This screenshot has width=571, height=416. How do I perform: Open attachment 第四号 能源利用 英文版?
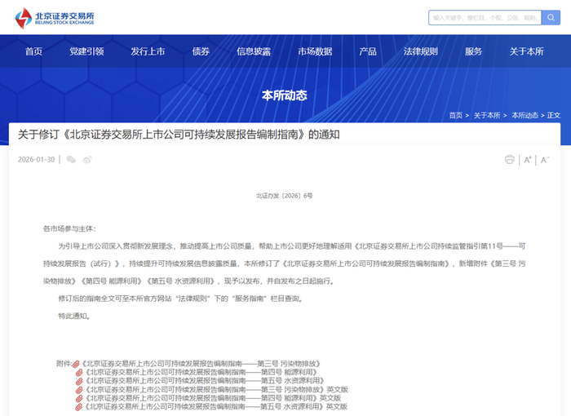(213, 398)
